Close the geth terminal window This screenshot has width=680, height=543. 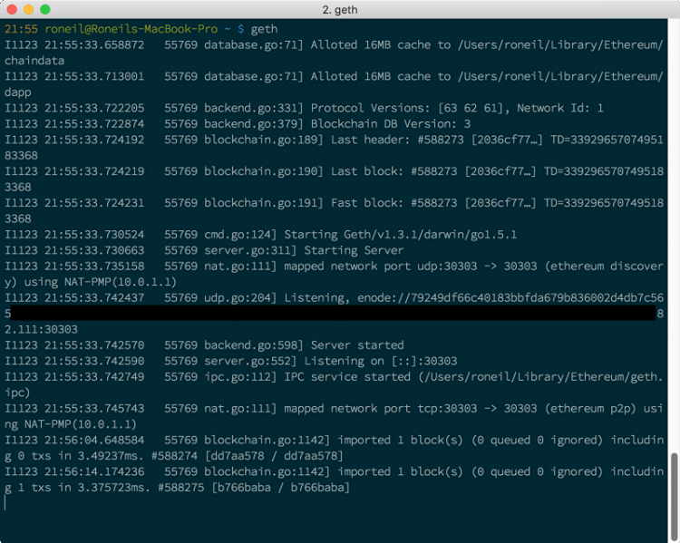tap(12, 9)
